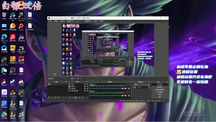Click the 开始录制 start recording button
The width and height of the screenshot is (216, 122).
pyautogui.click(x=160, y=87)
